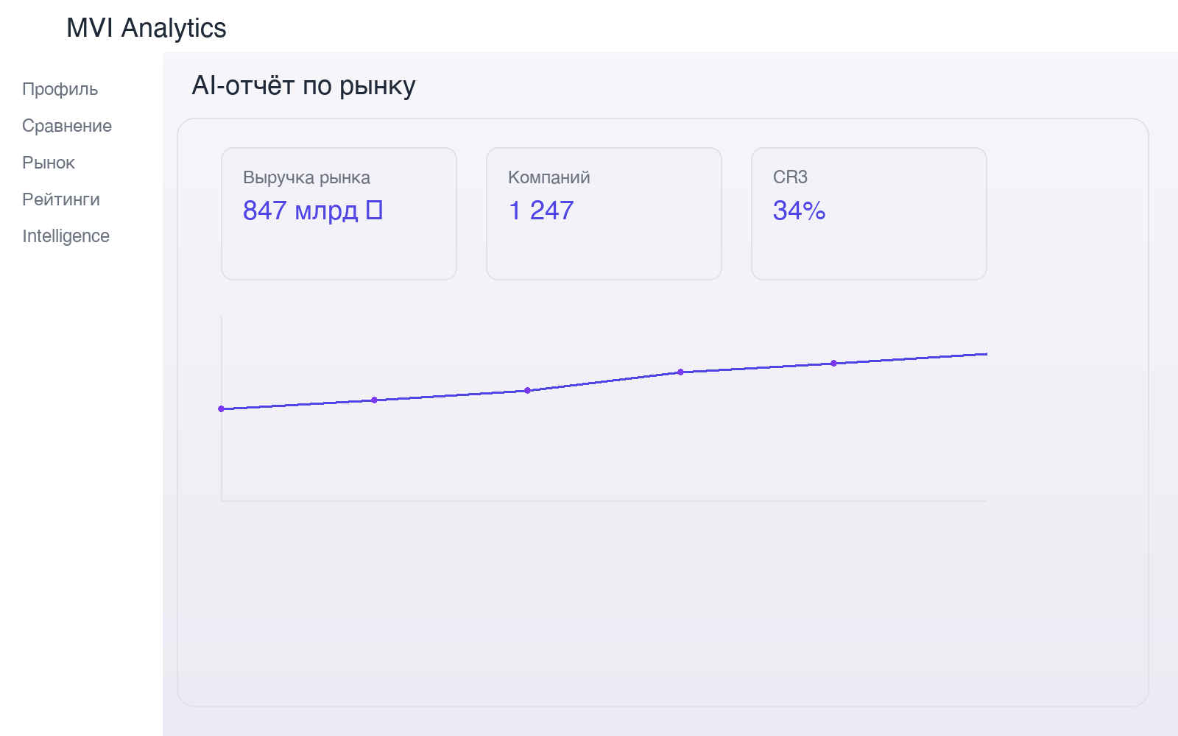Select the third chart data point
Screen dimensions: 1178x736
click(527, 390)
